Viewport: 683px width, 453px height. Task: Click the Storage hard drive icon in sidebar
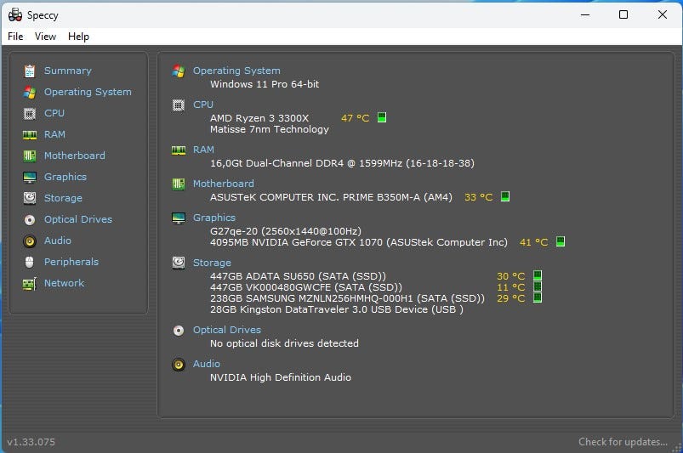pos(30,198)
